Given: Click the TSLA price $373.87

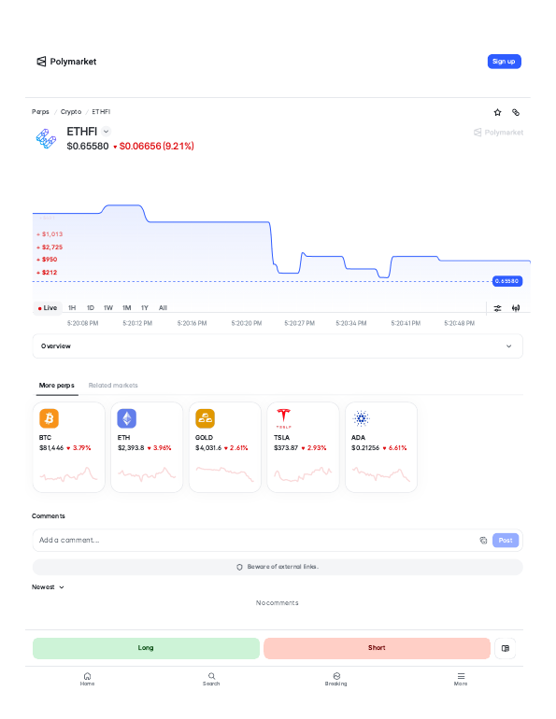Looking at the screenshot, I should (286, 448).
